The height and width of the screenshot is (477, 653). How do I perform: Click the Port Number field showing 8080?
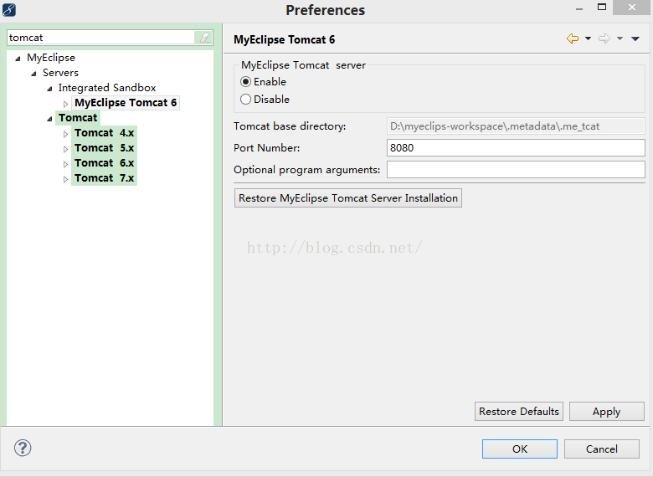[x=516, y=148]
